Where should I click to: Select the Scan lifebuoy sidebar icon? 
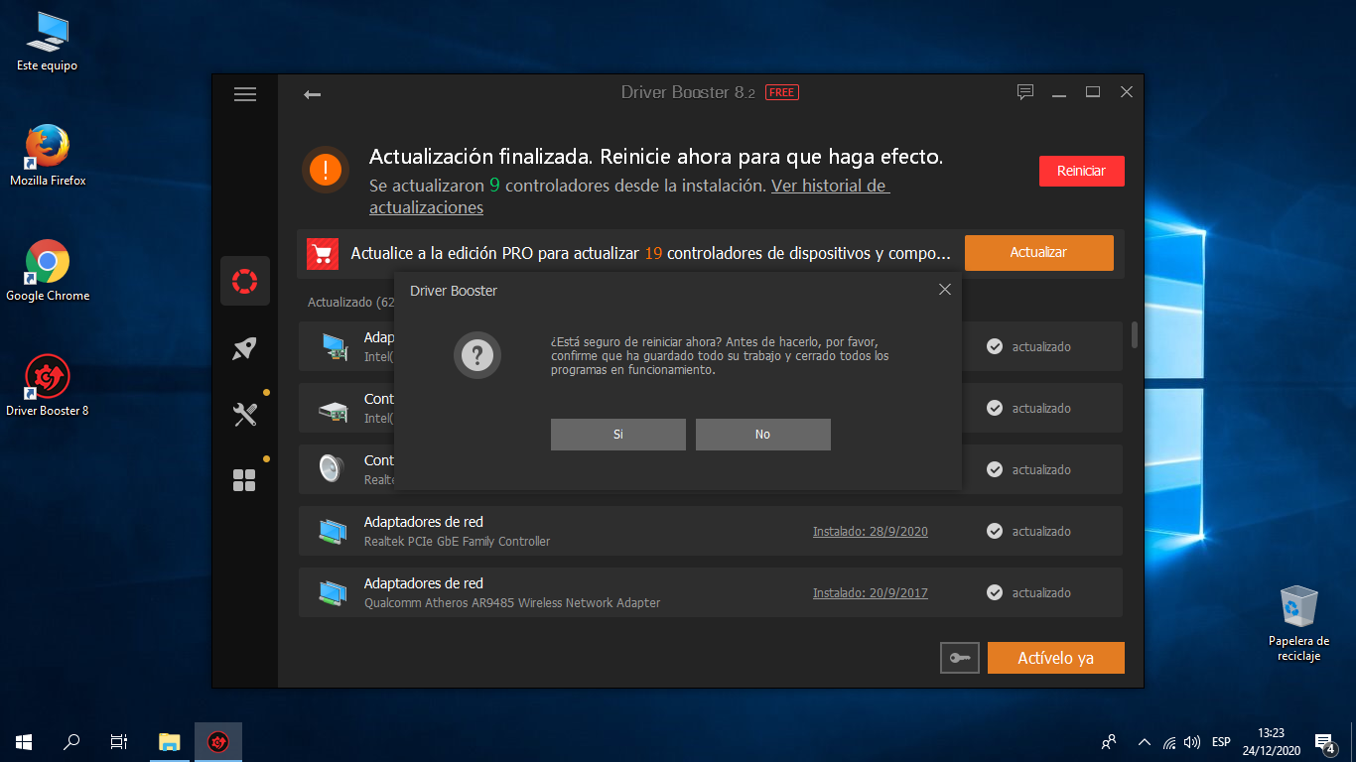(244, 281)
